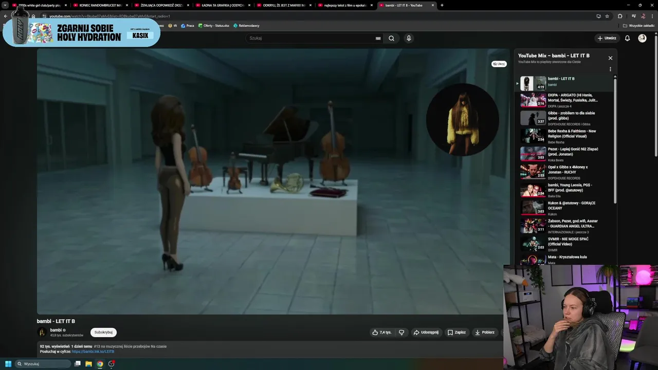
Task: Switch to the najlepszy tekst z film tab
Action: 345,5
